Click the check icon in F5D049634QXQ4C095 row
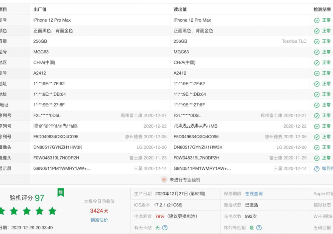 click(x=317, y=137)
